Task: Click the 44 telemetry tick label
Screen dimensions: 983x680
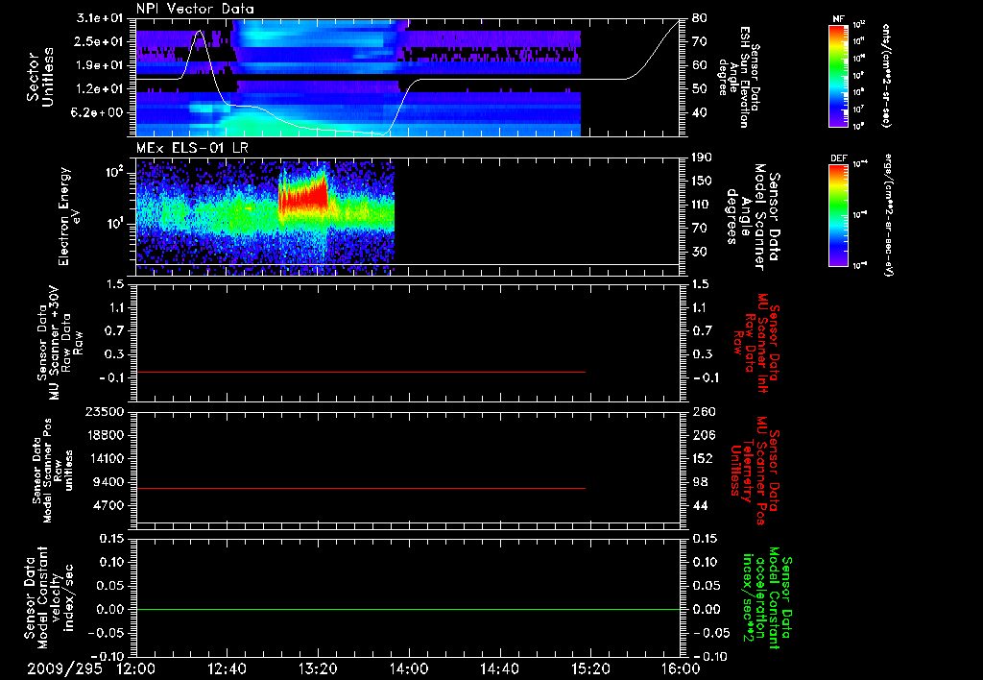Action: pos(699,505)
